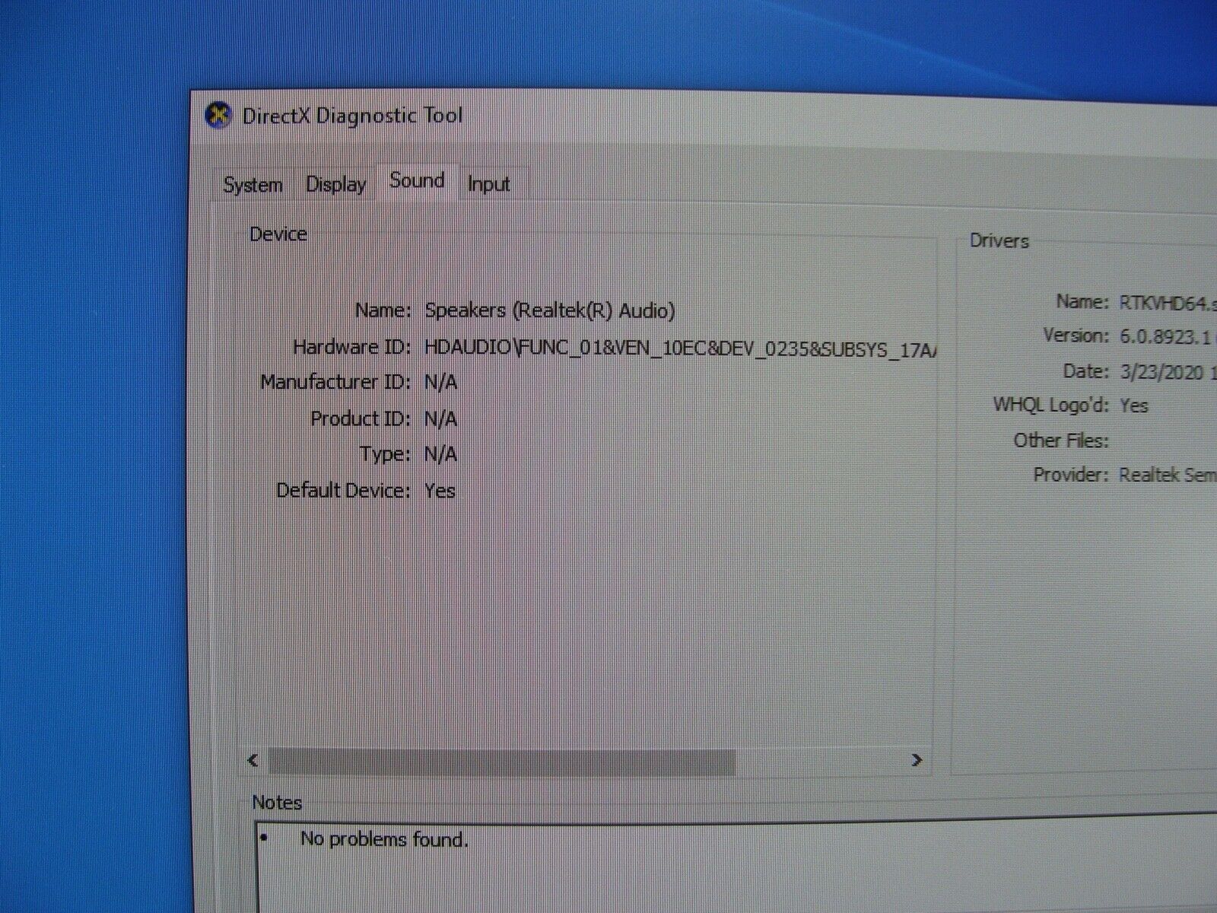This screenshot has height=913, width=1217.
Task: Click the Type value N/A
Action: [x=441, y=454]
